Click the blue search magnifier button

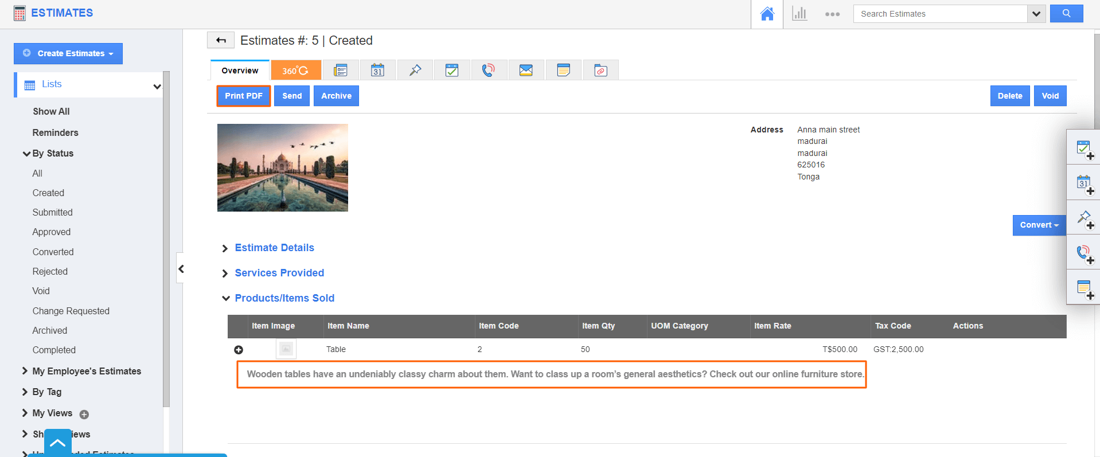coord(1066,14)
